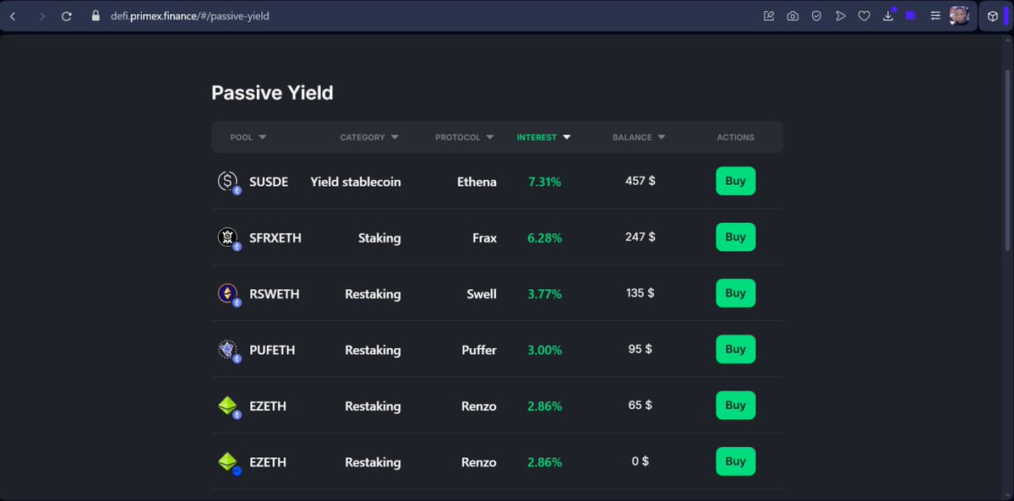Click the Swell protocol cell

pos(482,294)
